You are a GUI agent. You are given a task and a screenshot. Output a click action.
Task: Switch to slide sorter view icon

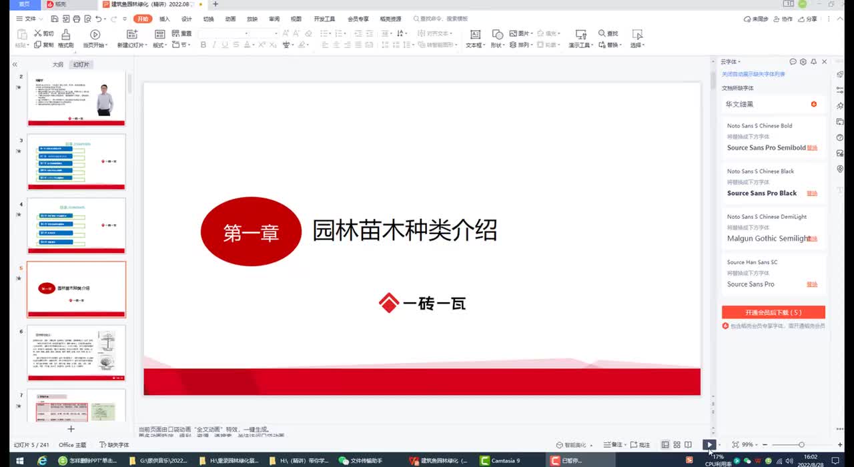point(677,445)
